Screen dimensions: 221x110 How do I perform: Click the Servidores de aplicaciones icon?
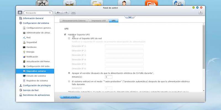pyautogui.click(x=21, y=95)
